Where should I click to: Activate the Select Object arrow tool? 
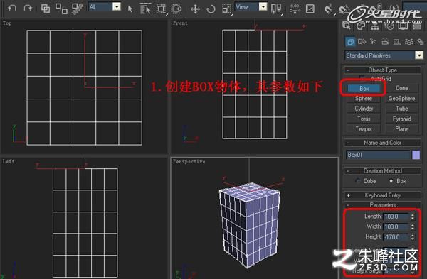[x=130, y=9]
